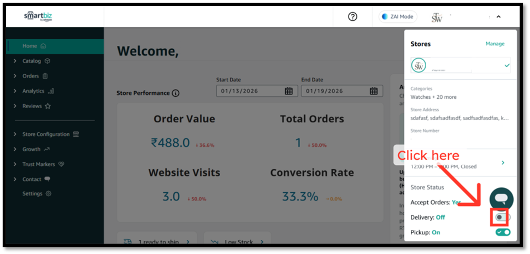Open the Orders sidebar menu
Image resolution: width=530 pixels, height=254 pixels.
pyautogui.click(x=31, y=76)
